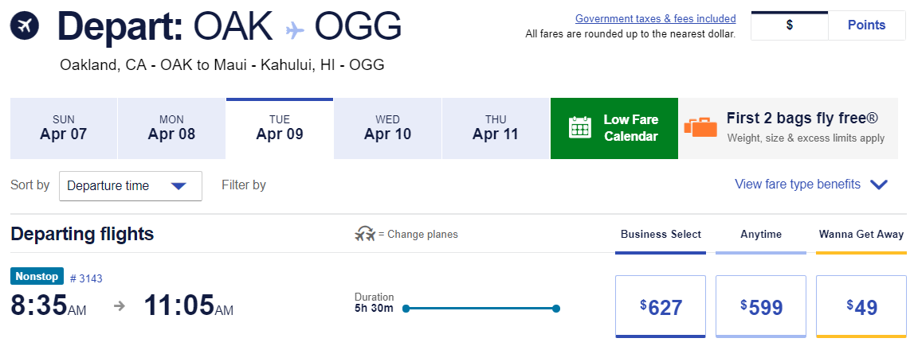Image resolution: width=914 pixels, height=346 pixels.
Task: Select the $49 Wanna Get Away fare
Action: [861, 307]
